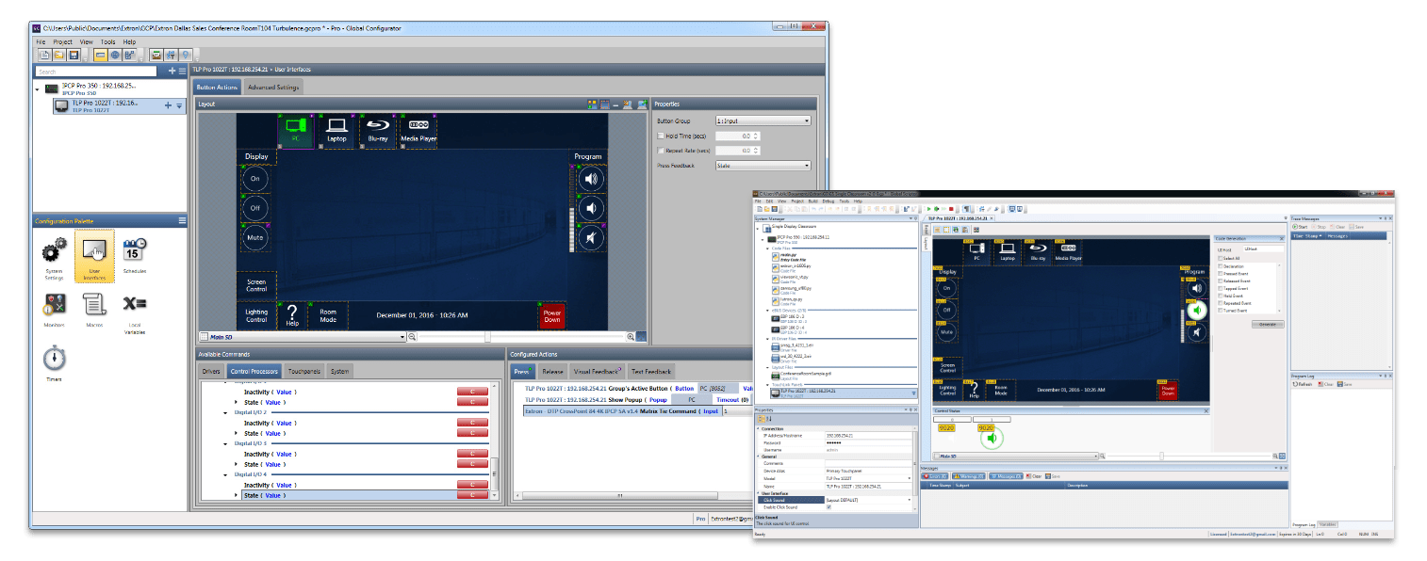Adjust zoom slider below Global Scripter layout
The height and width of the screenshot is (561, 1427).
[1161, 456]
